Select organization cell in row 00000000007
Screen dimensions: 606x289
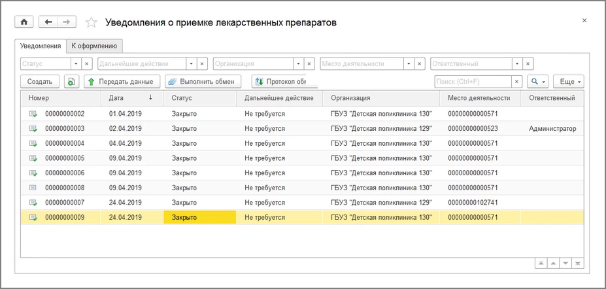pyautogui.click(x=382, y=203)
